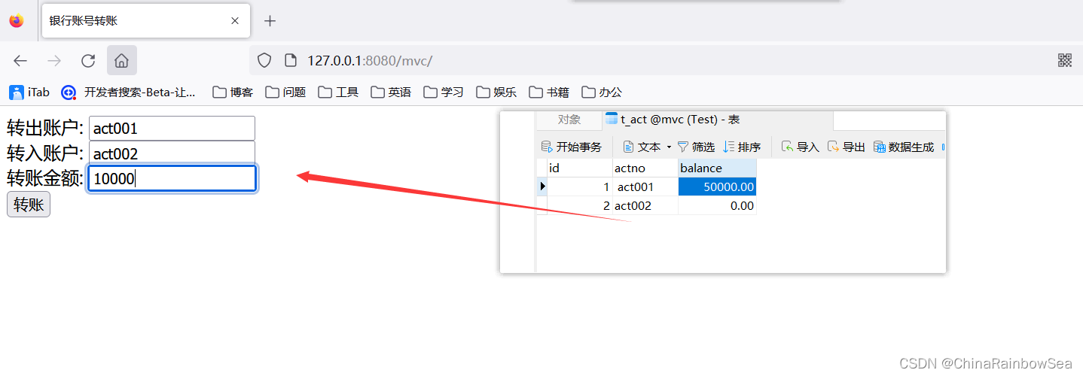Open the browser home page
Viewport: 1083px width, 376px height.
click(x=122, y=61)
